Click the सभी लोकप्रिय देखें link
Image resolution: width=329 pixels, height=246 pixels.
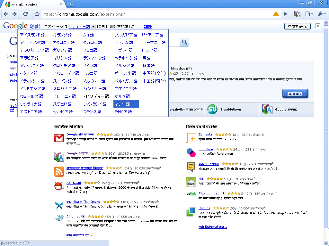[x=79, y=235]
